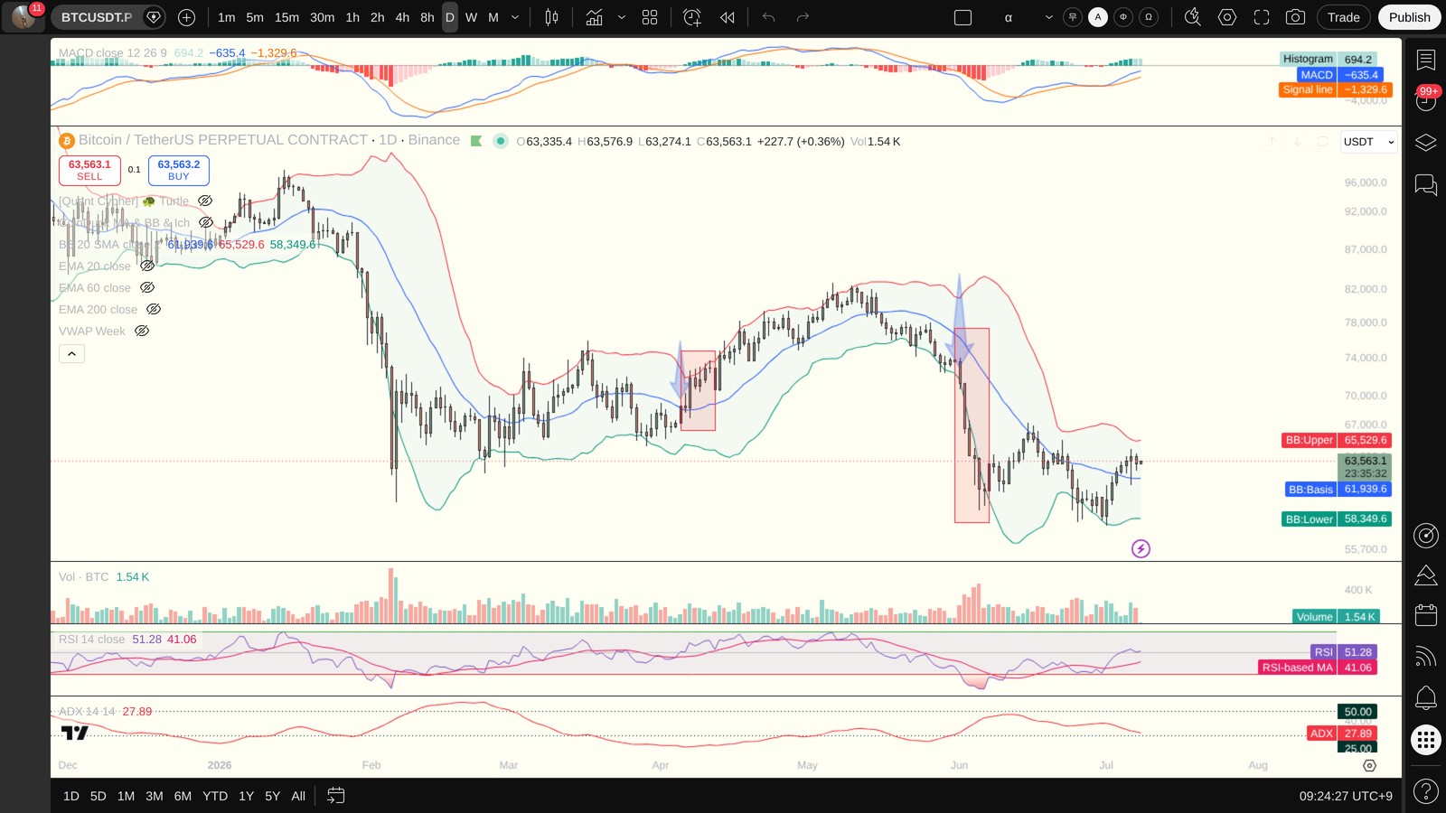Open the calendar icon in right sidebar
This screenshot has height=813, width=1446.
[x=1426, y=615]
